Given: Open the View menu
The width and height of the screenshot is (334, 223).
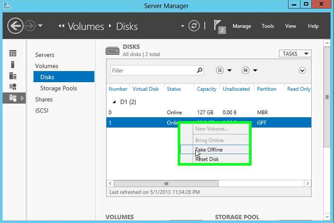Looking at the screenshot, I should pos(290,26).
